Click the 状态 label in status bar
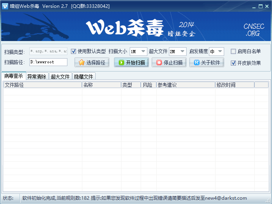The height and width of the screenshot is (204, 272). [8, 198]
